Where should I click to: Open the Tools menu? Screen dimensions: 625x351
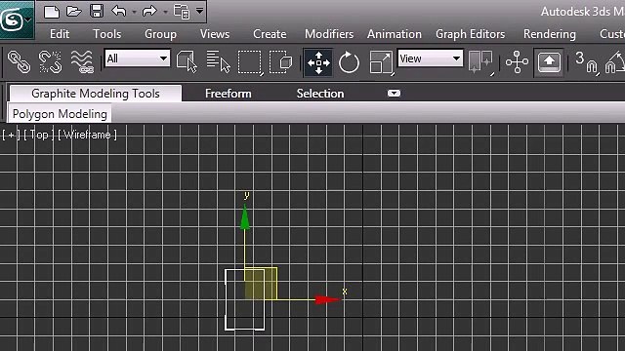pyautogui.click(x=106, y=34)
